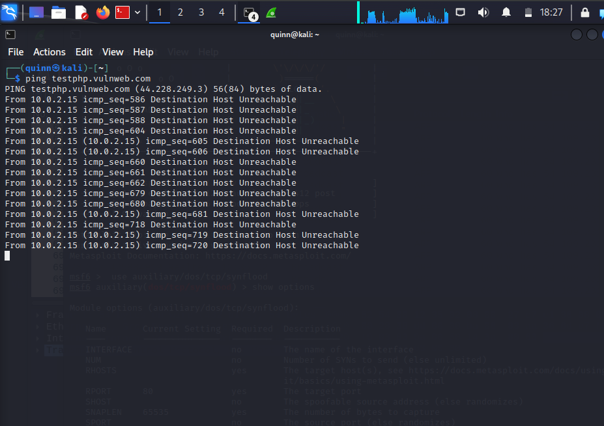
Task: Click the show desktop panel icon
Action: click(37, 12)
